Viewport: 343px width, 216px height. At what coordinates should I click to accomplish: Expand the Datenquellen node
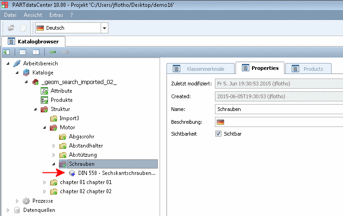8,210
